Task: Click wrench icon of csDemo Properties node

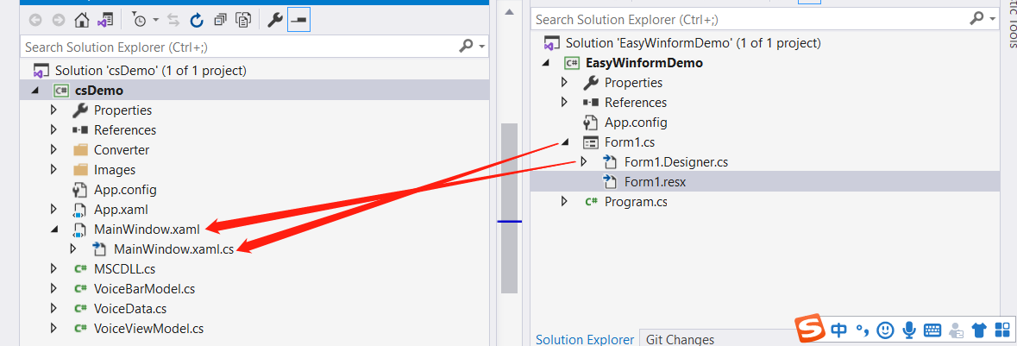Action: coord(79,110)
